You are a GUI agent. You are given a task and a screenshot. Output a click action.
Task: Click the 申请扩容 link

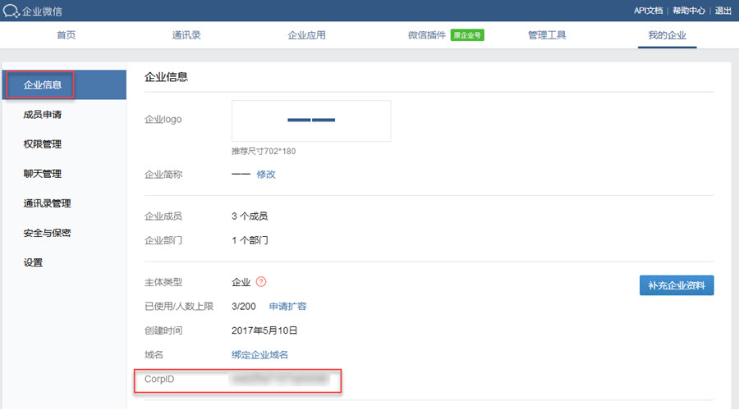point(287,307)
